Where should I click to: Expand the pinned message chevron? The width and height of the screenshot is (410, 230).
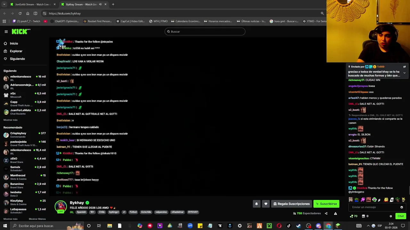tap(404, 73)
